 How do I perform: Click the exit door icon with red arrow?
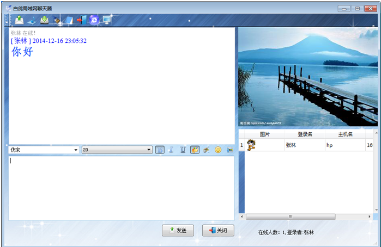(82, 20)
